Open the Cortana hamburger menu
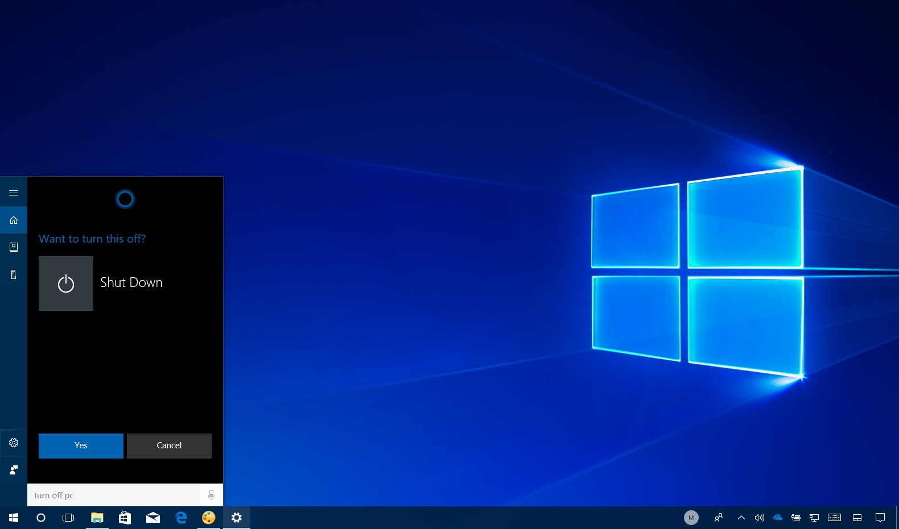Image resolution: width=899 pixels, height=529 pixels. tap(14, 193)
